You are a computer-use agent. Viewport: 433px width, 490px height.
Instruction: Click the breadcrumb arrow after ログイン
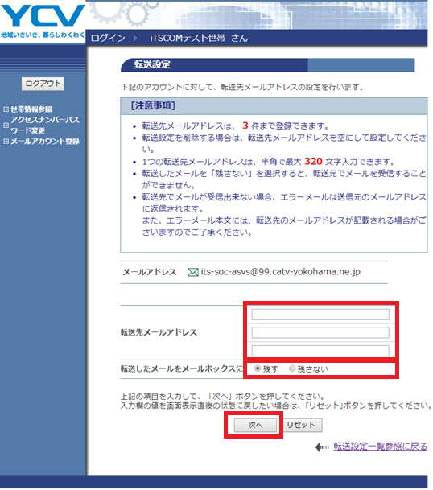click(x=135, y=38)
